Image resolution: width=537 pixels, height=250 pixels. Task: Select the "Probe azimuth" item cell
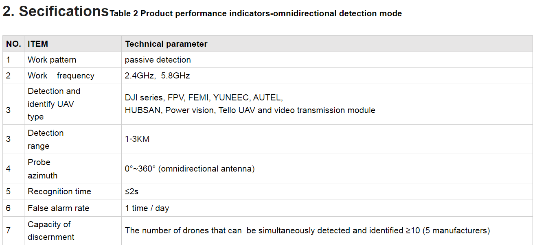point(42,169)
